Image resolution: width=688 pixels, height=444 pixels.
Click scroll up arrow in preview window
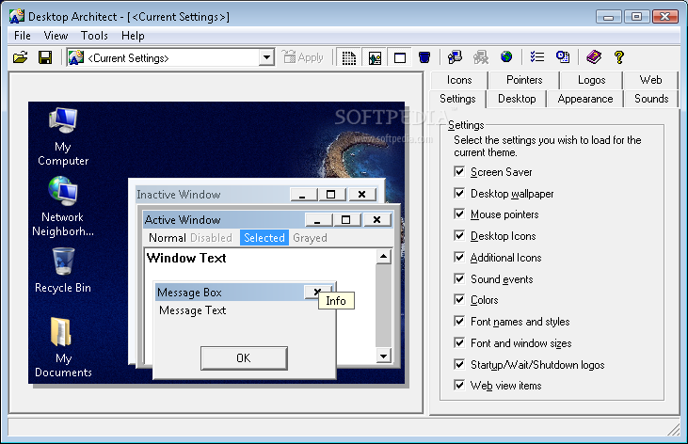(383, 256)
